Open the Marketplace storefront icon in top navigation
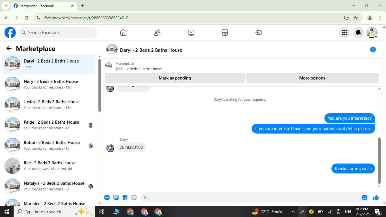This screenshot has width=386, height=217. click(x=225, y=33)
